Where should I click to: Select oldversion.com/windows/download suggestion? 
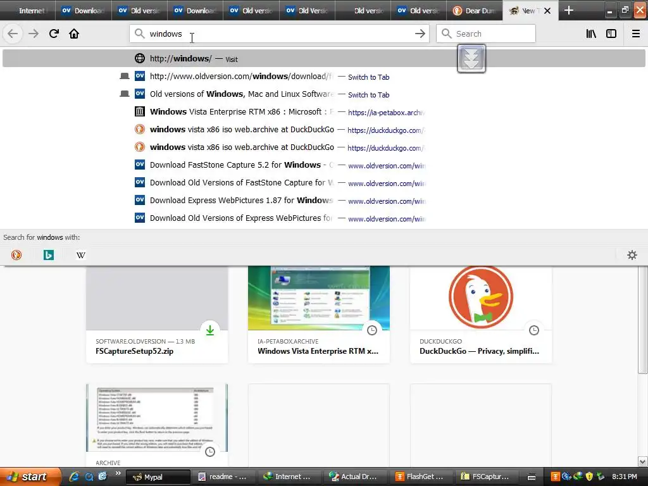click(x=324, y=77)
